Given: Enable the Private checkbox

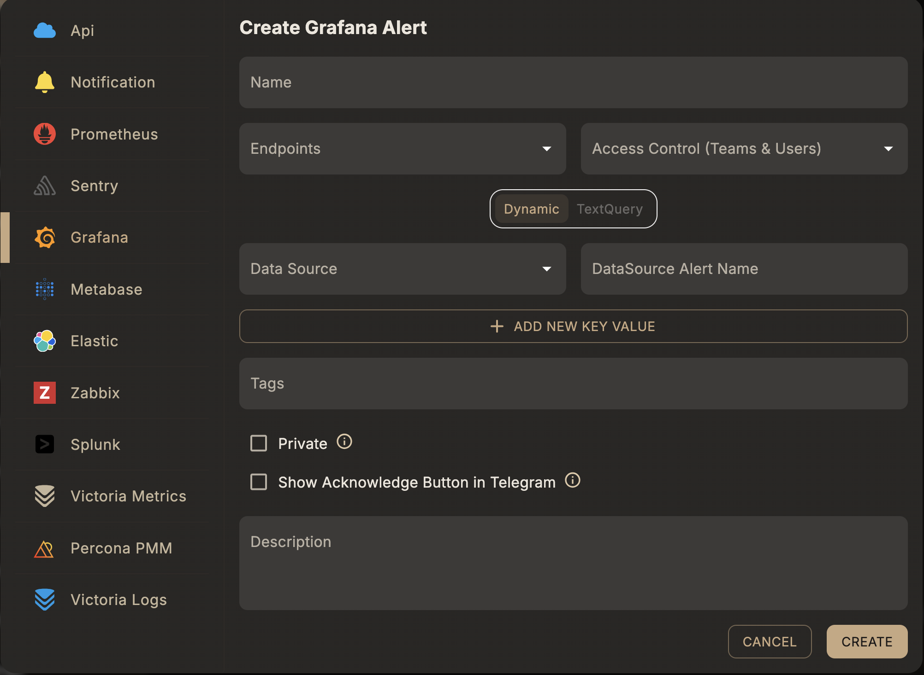Looking at the screenshot, I should click(259, 443).
